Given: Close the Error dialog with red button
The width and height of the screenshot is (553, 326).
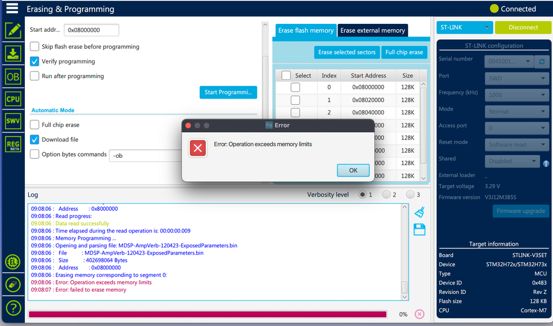Looking at the screenshot, I should pos(188,125).
